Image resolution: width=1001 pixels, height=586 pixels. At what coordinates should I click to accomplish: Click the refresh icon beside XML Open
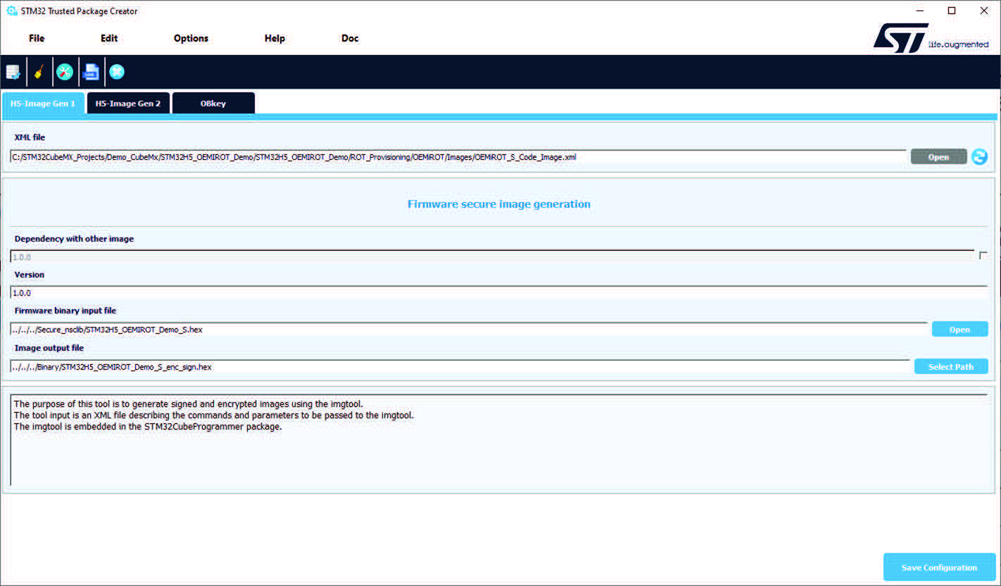979,157
